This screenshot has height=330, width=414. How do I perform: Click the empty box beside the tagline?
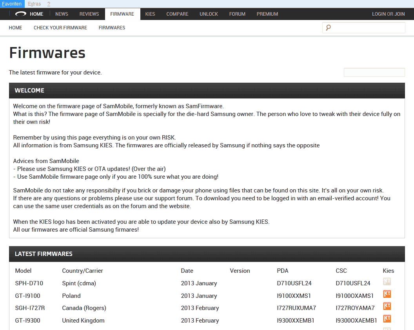pyautogui.click(x=374, y=73)
